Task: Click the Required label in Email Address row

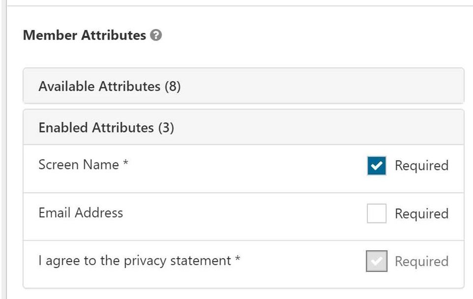Action: click(x=421, y=214)
